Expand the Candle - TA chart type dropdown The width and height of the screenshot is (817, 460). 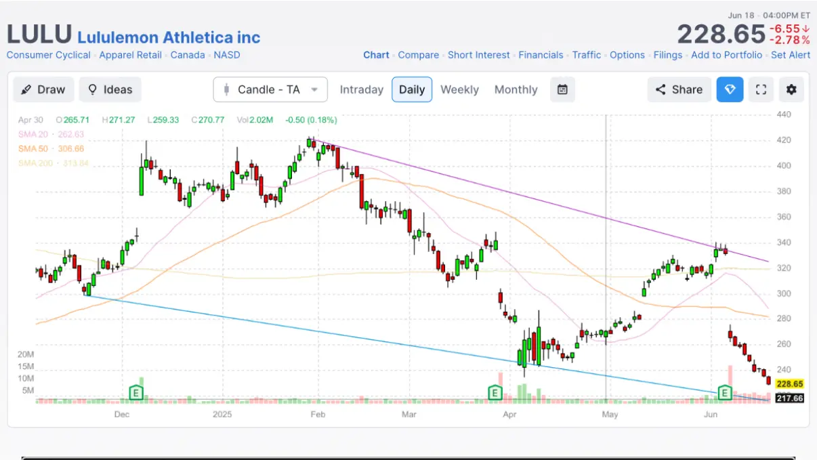(x=270, y=89)
